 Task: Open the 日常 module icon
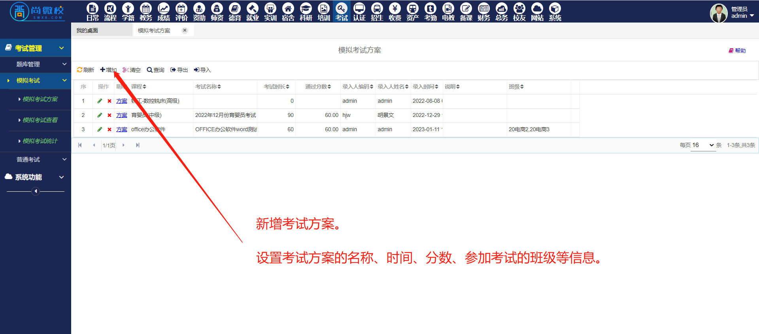coord(93,11)
